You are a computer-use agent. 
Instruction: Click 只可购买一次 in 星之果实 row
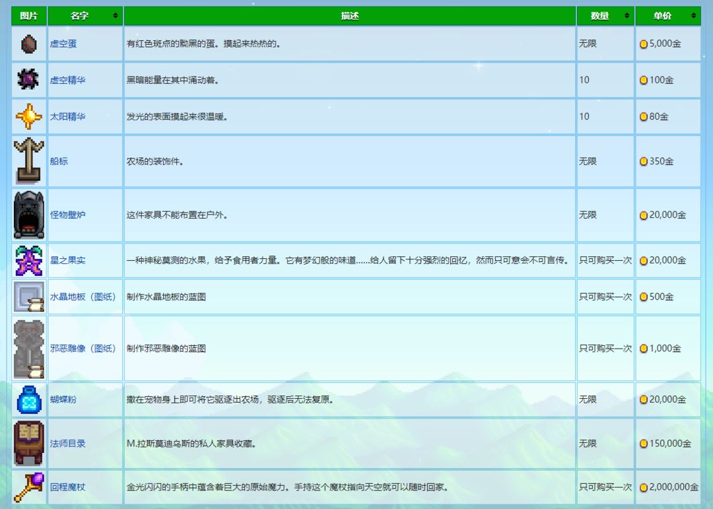605,260
